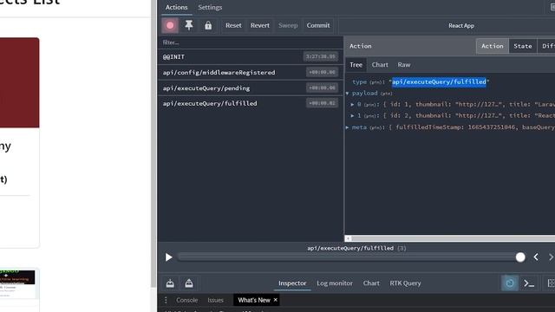Close the What's New tab
Image resolution: width=555 pixels, height=312 pixels.
pyautogui.click(x=276, y=300)
